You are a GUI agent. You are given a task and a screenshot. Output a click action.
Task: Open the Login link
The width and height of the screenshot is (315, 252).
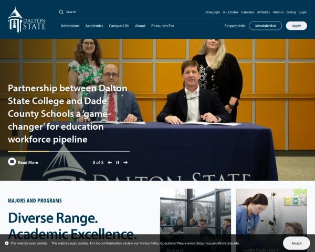303,12
